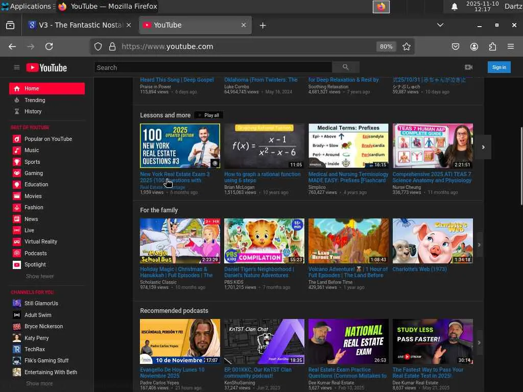Click the page vertical scrollbar

521,166
